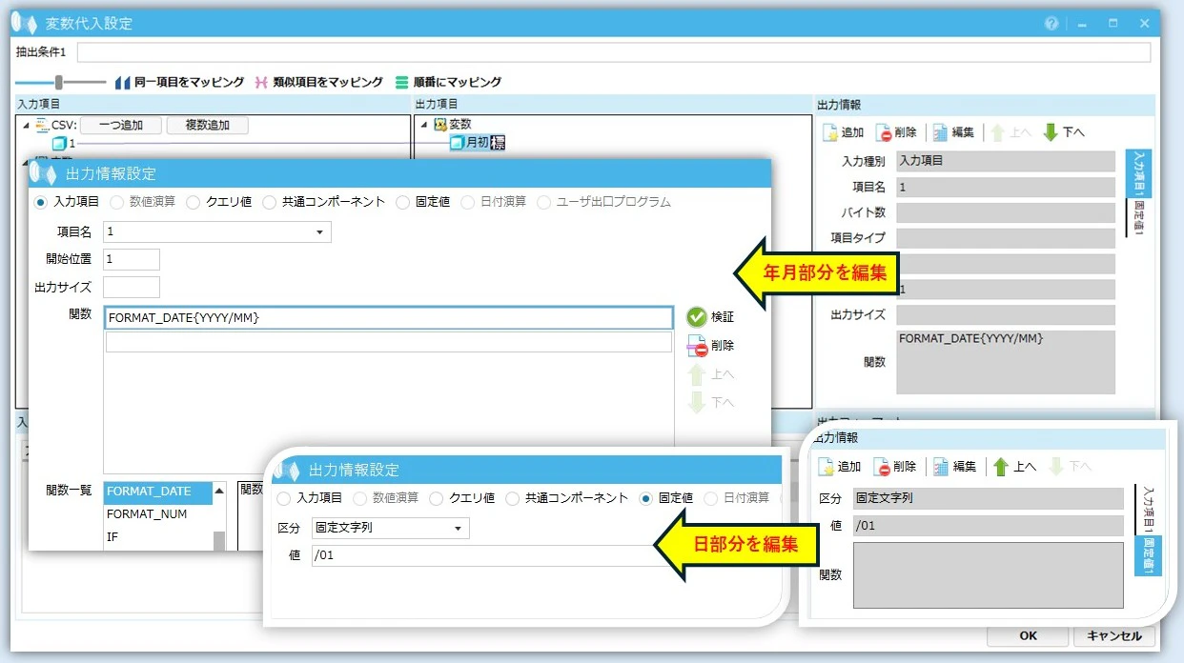This screenshot has width=1184, height=663.
Task: Click the 複数追加 button
Action: tap(207, 125)
